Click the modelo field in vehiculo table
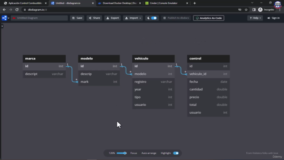Image resolution: width=284 pixels, height=160 pixels. (x=154, y=74)
